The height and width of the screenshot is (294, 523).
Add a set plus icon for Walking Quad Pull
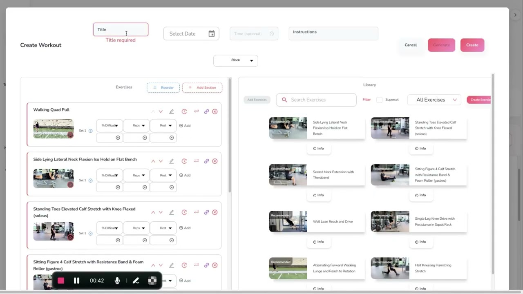click(x=91, y=131)
